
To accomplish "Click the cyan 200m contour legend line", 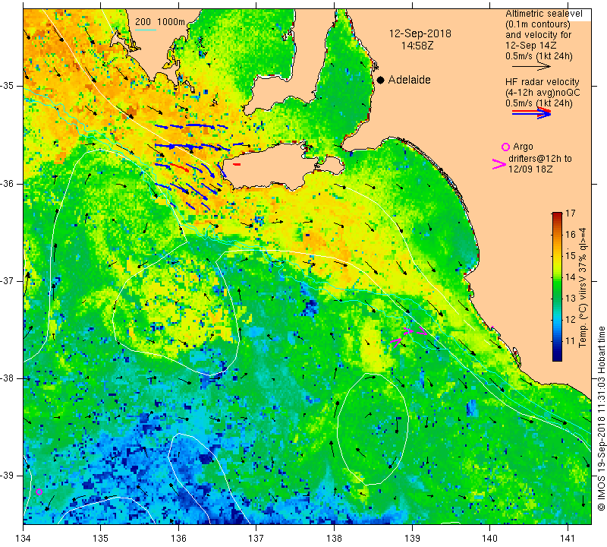I will (x=146, y=30).
